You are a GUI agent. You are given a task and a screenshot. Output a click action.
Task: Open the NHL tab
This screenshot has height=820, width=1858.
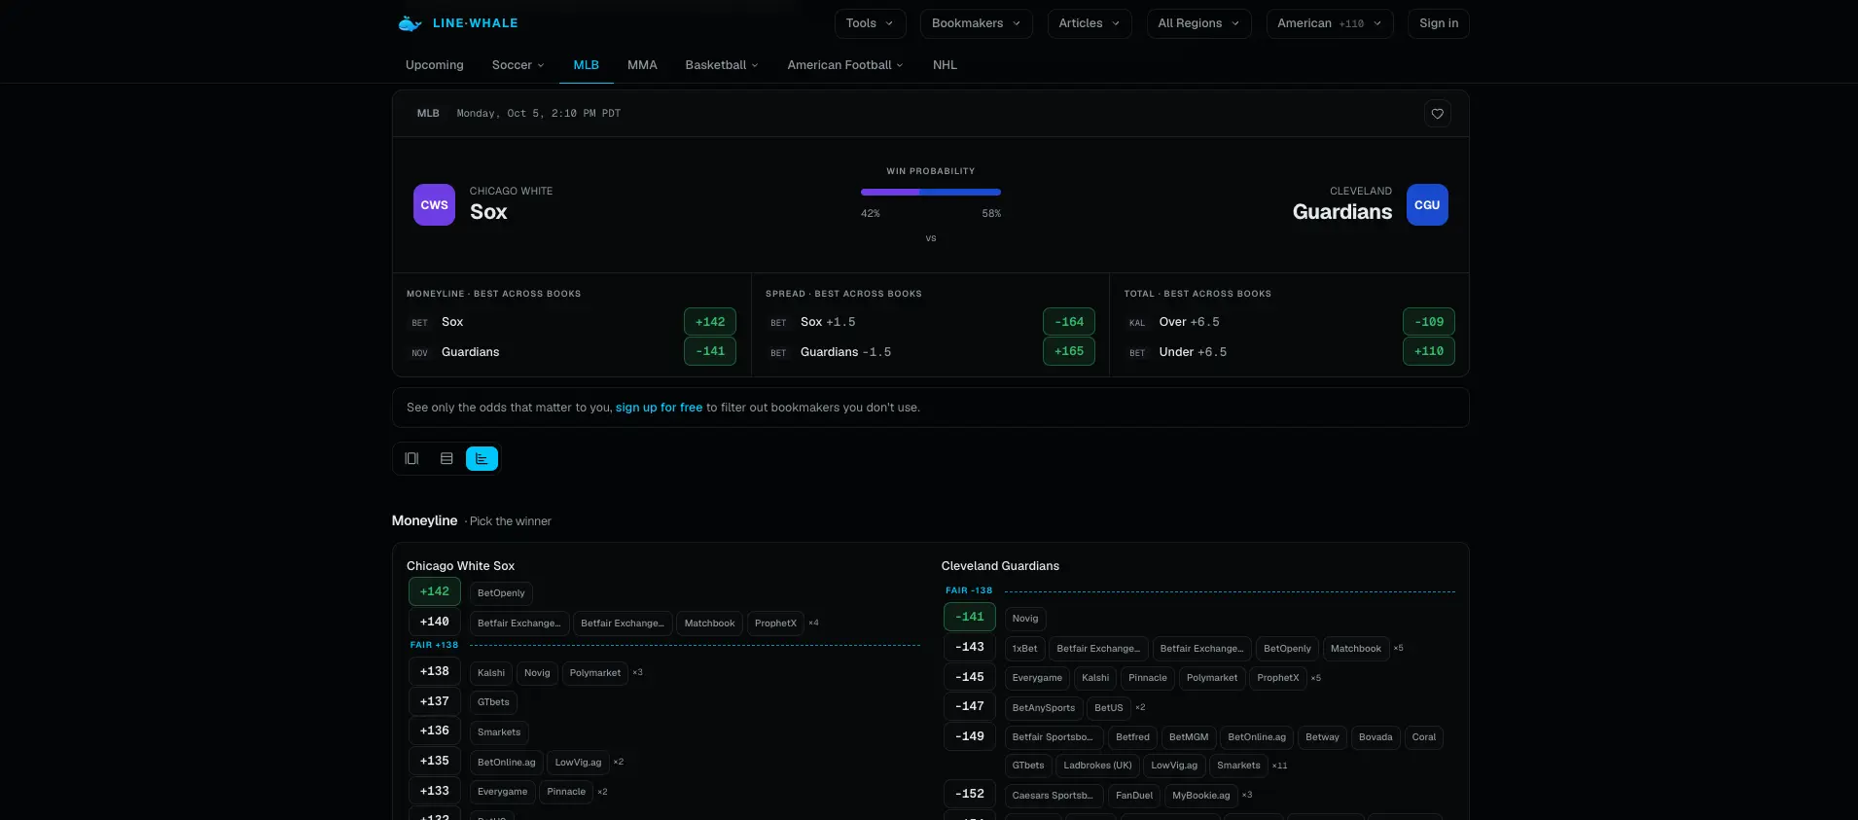945,65
